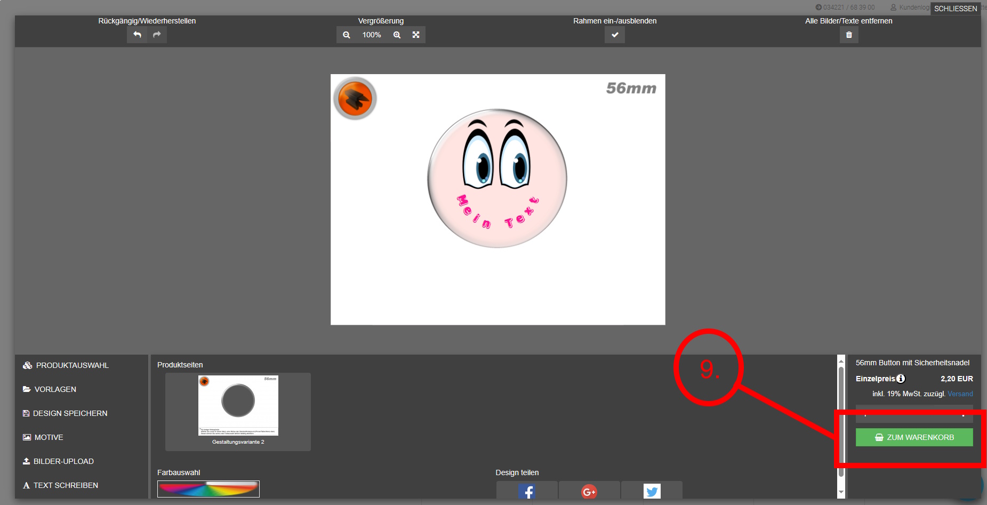The height and width of the screenshot is (505, 987).
Task: Open MOTIVE menu entry
Action: pyautogui.click(x=43, y=437)
